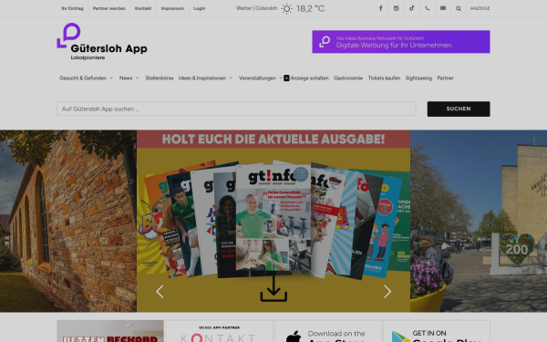Screen dimensions: 547x342
Task: Click the Gütersloh App logo
Action: (102, 42)
